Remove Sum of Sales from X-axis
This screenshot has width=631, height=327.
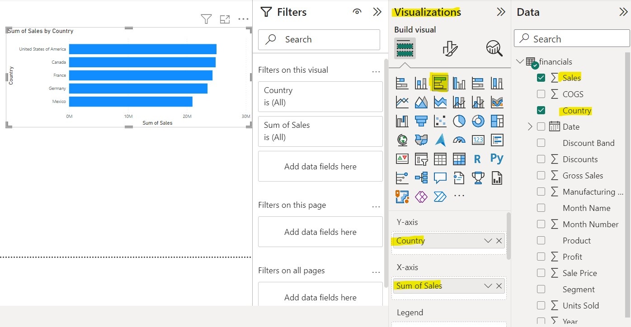(499, 285)
